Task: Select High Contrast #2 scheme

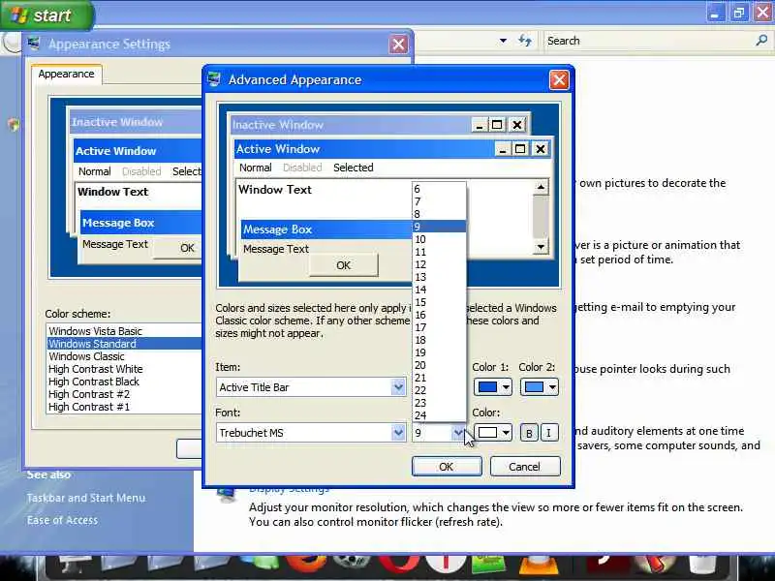Action: [124, 394]
